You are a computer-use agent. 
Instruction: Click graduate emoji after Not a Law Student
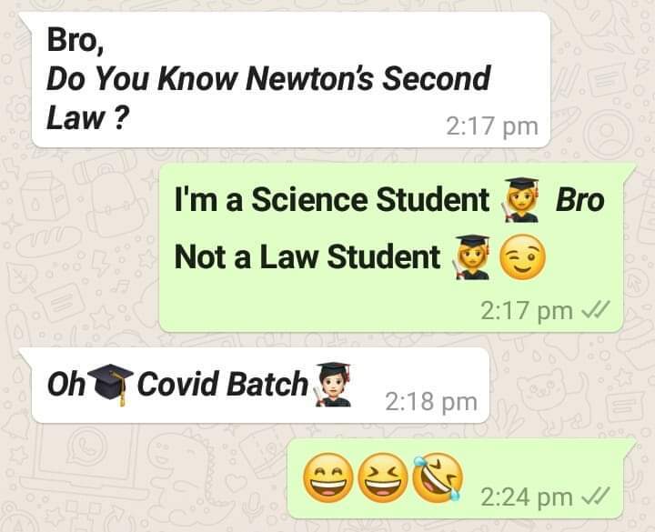coord(472,256)
